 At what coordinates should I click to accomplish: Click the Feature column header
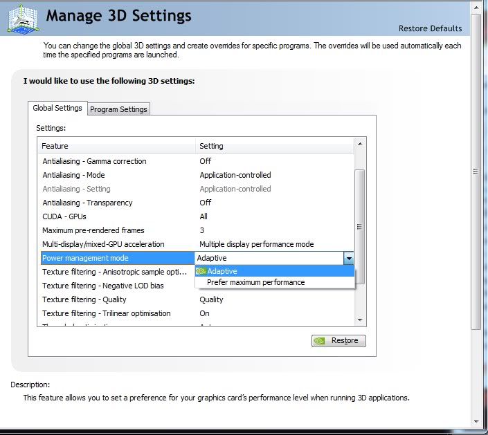click(117, 146)
